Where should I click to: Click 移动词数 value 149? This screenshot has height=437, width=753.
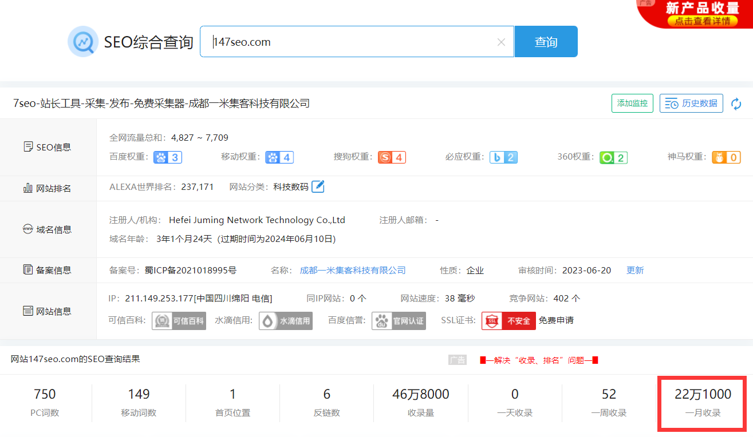(139, 394)
